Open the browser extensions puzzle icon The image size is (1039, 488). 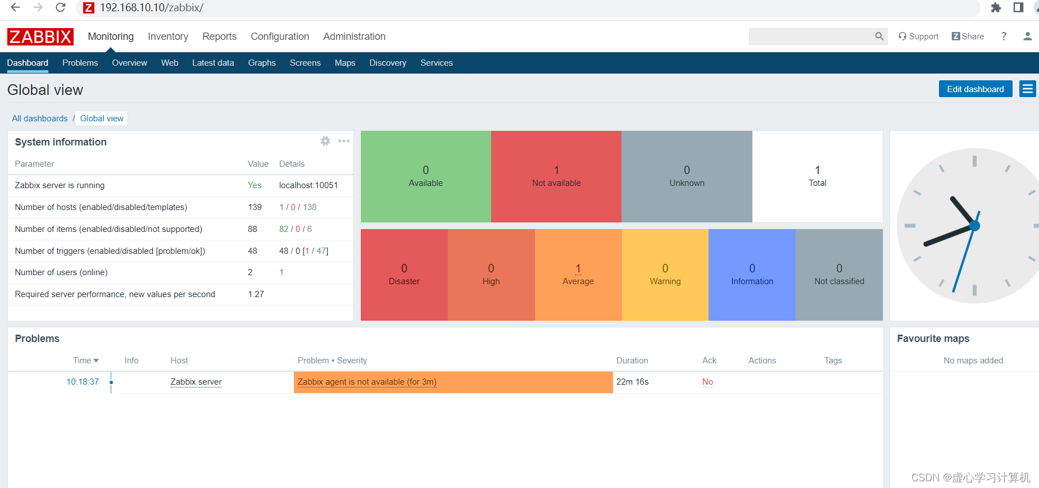pyautogui.click(x=996, y=8)
